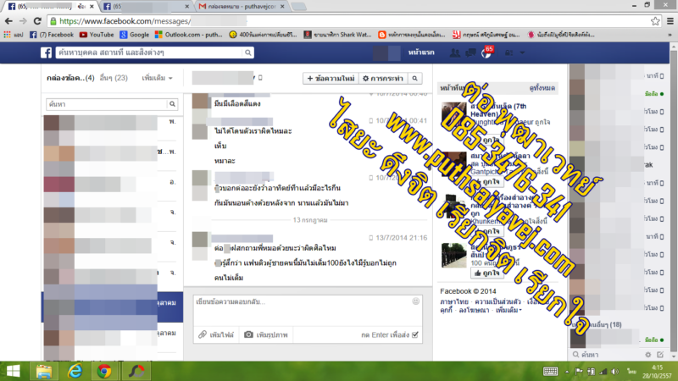Open a new browser tab
Image resolution: width=678 pixels, height=381 pixels.
[298, 6]
